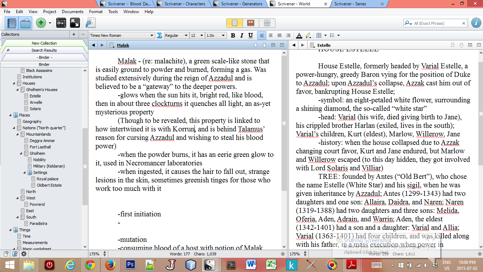The width and height of the screenshot is (483, 272).
Task: Open the Keywords key icon
Action: tap(61, 23)
